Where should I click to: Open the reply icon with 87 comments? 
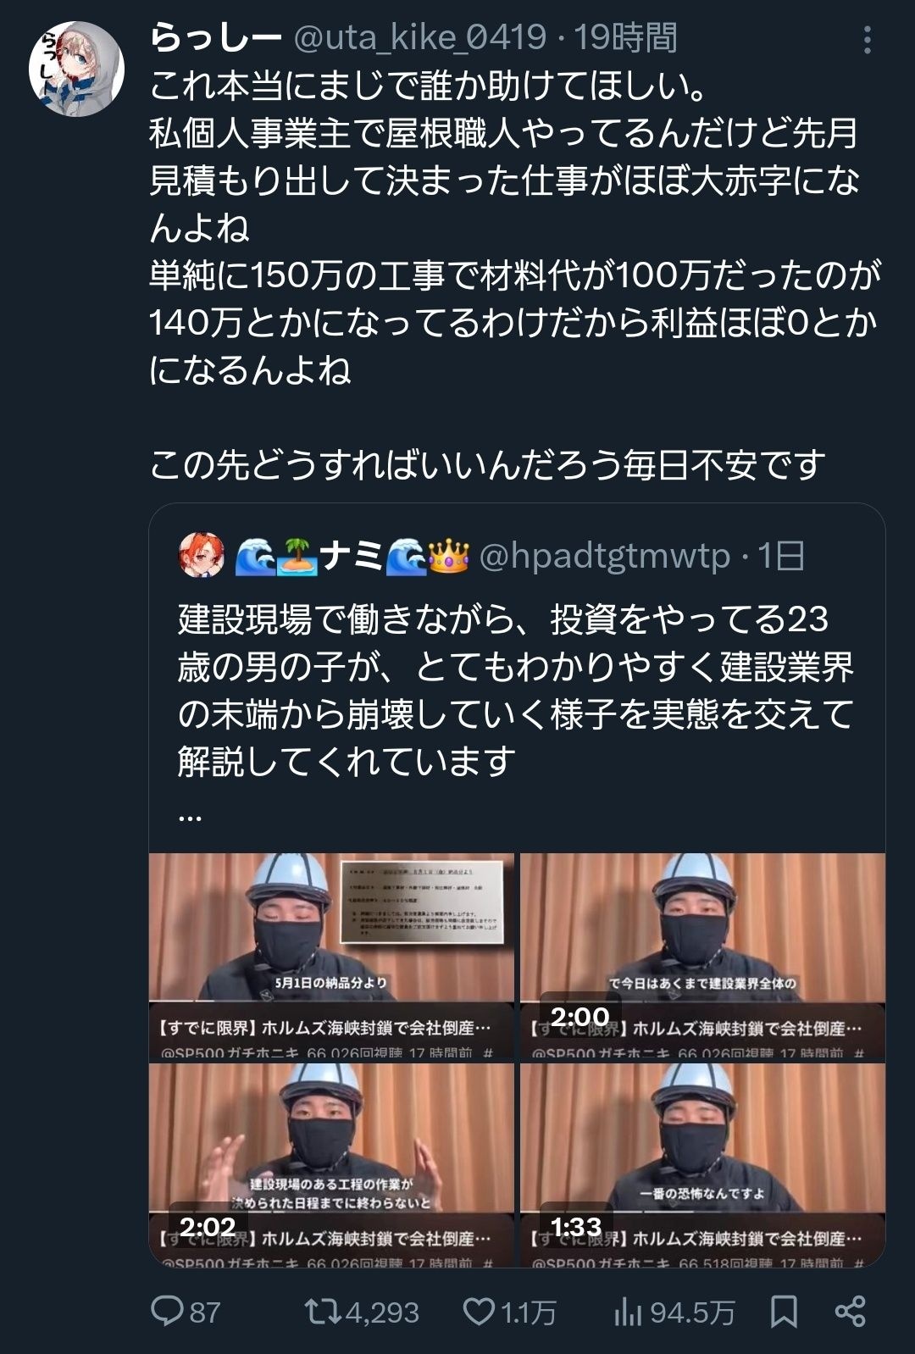pos(168,1311)
